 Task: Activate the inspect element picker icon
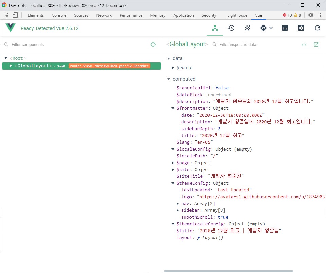6,15
